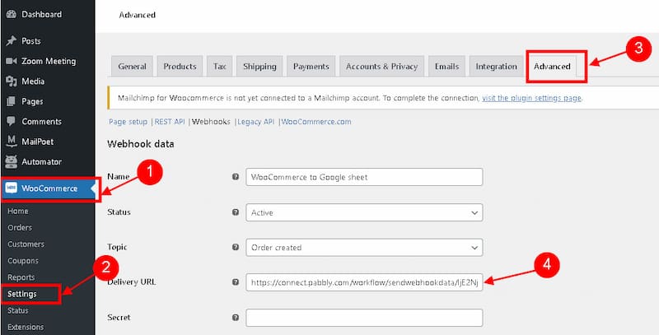Click help tooltip icon beside Status
The height and width of the screenshot is (335, 659).
(x=236, y=212)
